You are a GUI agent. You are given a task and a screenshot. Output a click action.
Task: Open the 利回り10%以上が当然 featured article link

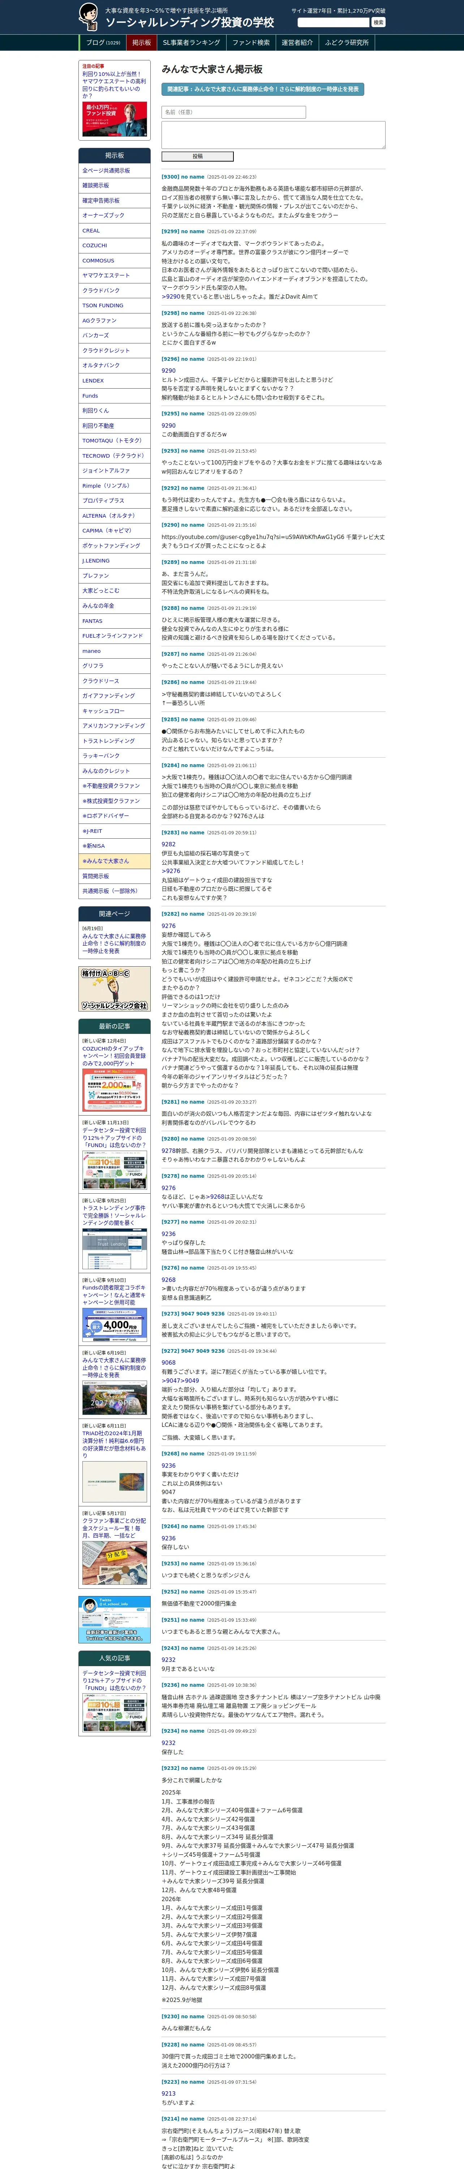pos(114,85)
